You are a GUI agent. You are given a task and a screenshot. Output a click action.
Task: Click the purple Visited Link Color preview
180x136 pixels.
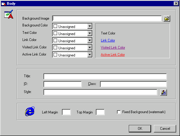point(113,48)
